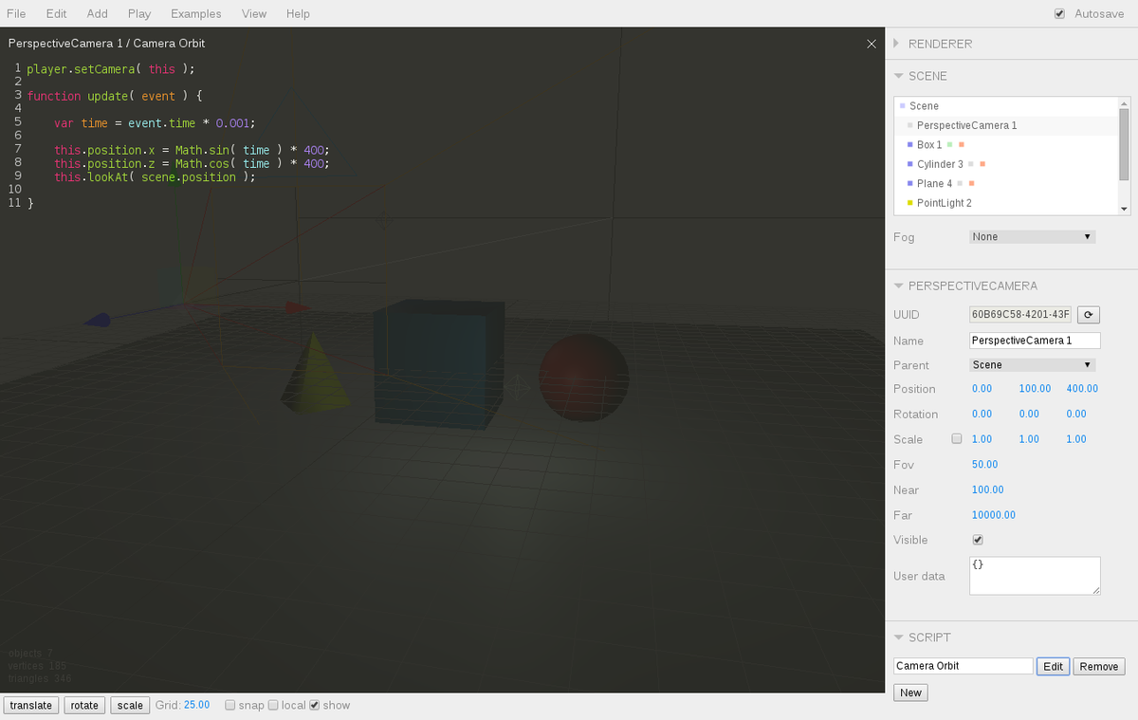Open the Help menu
The width and height of the screenshot is (1138, 720).
pos(298,13)
